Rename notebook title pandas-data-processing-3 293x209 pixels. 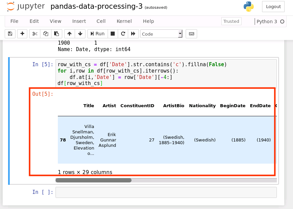97,6
